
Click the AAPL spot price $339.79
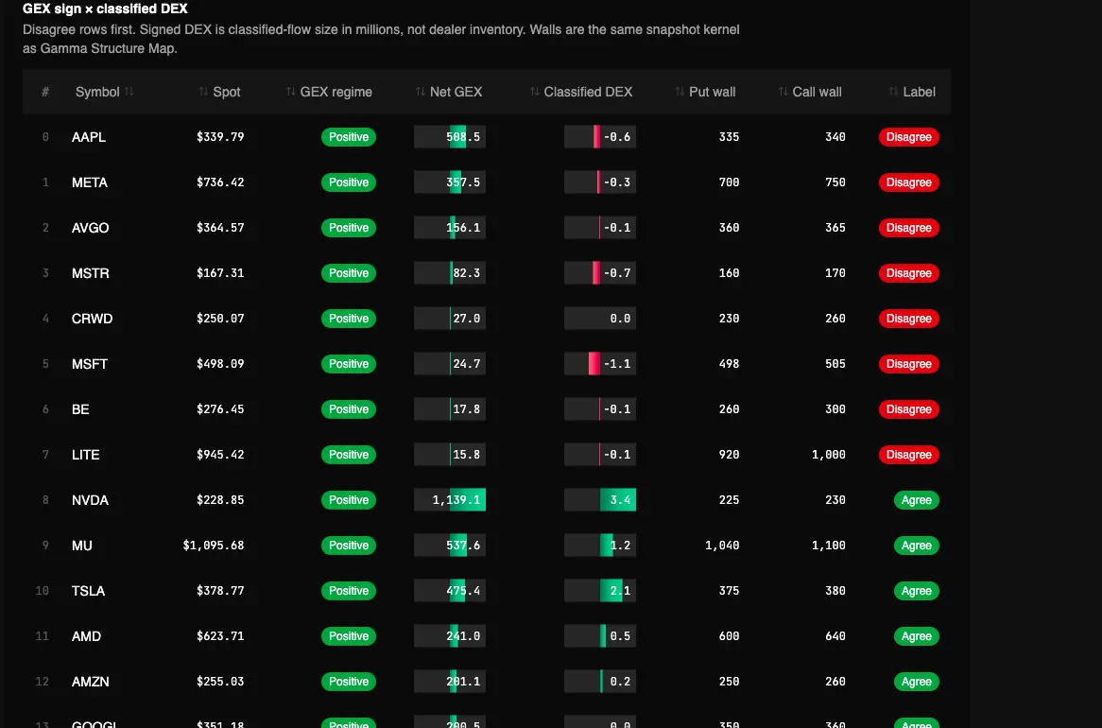[220, 137]
